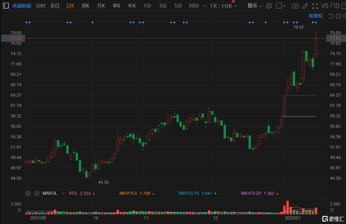Enter fullscreen with the expand icon
Viewport: 346px width, 224px height.
(315, 6)
